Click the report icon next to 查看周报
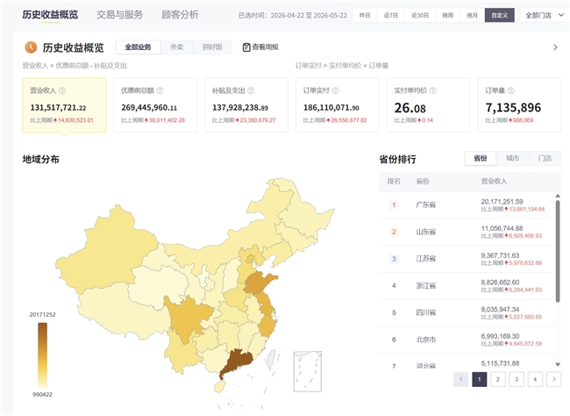This screenshot has width=570, height=416. (x=246, y=47)
